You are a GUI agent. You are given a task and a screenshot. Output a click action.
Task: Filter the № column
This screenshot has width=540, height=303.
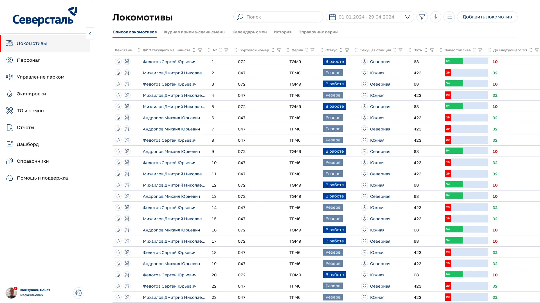pos(226,50)
